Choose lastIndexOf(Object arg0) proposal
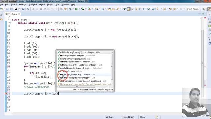 pos(84,59)
